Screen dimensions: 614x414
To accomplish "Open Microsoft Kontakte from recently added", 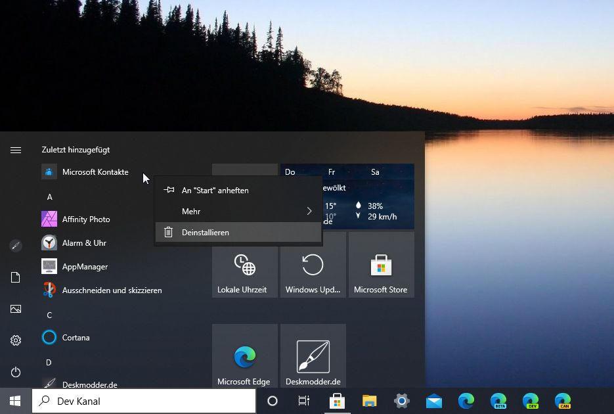I will click(x=85, y=172).
